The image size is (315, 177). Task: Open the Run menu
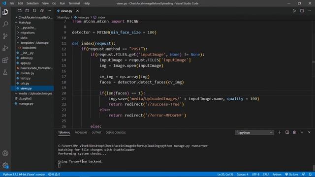[x=63, y=3]
